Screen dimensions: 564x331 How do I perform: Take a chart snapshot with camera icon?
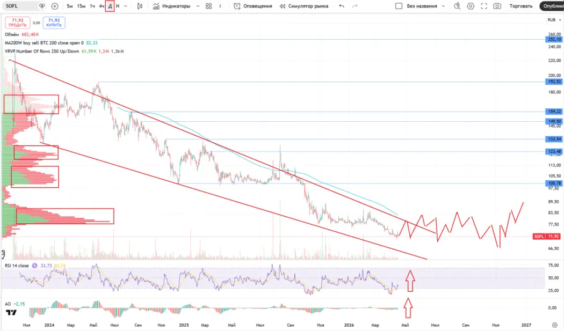tap(497, 6)
